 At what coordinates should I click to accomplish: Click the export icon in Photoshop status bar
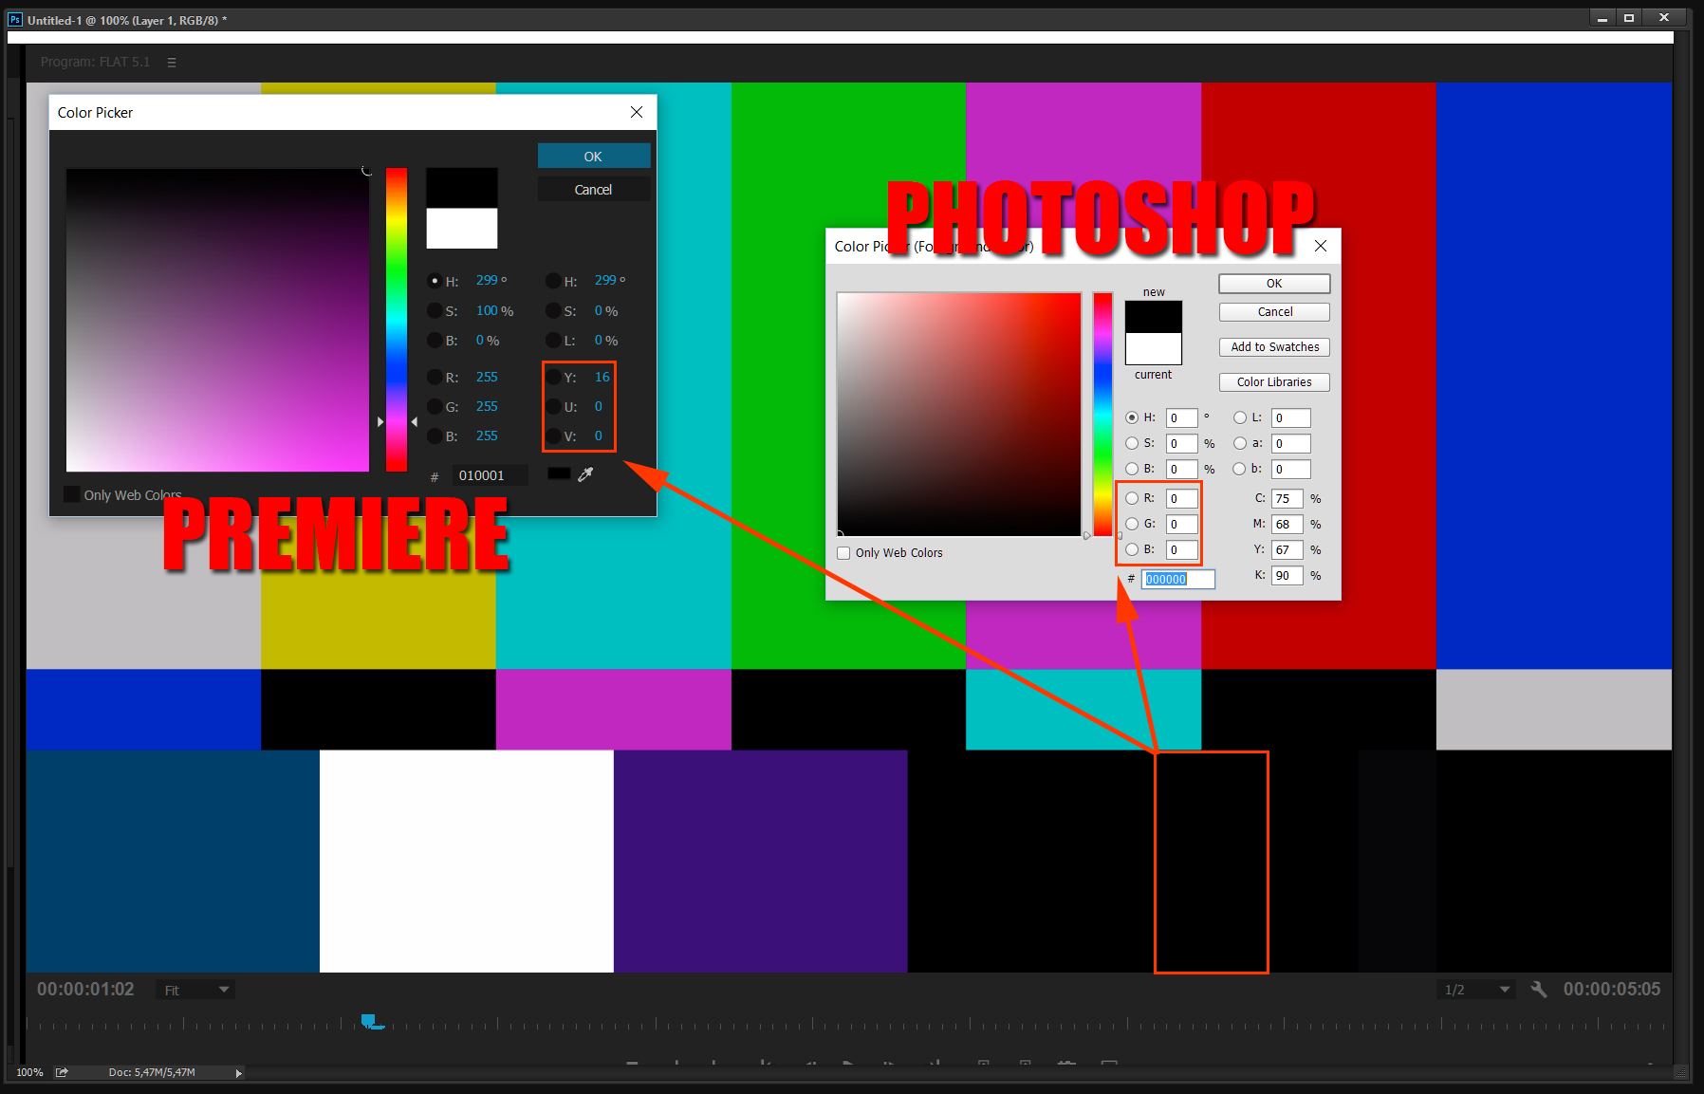[x=62, y=1072]
